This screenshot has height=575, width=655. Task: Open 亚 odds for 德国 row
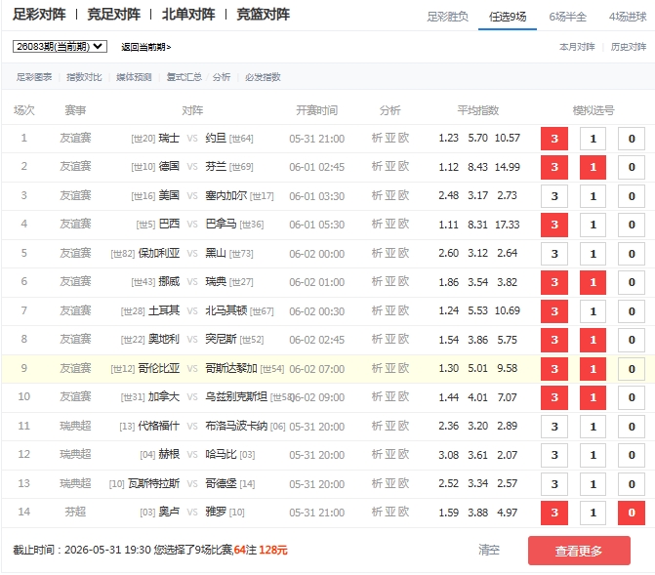pyautogui.click(x=390, y=166)
